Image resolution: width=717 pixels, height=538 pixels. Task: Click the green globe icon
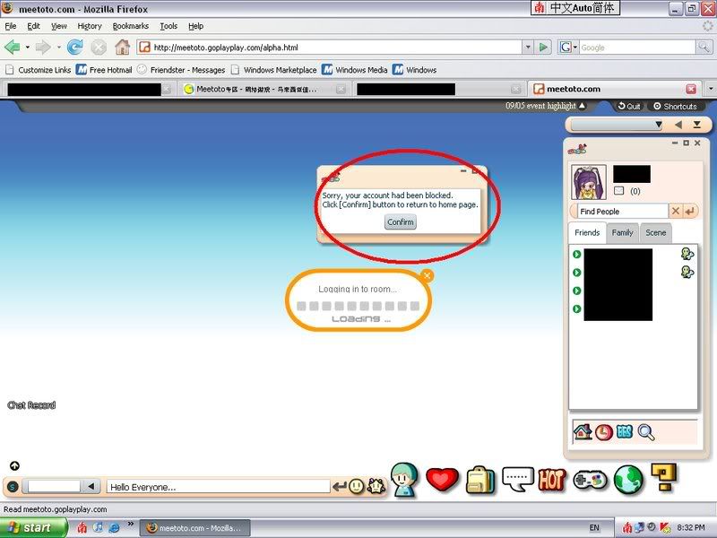pyautogui.click(x=629, y=479)
